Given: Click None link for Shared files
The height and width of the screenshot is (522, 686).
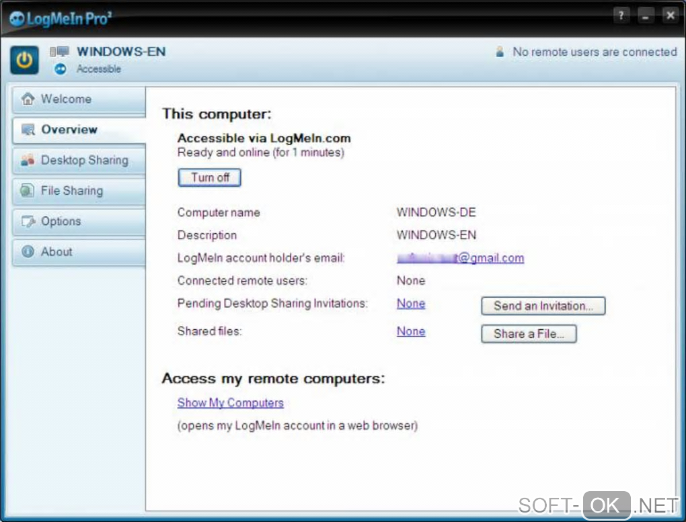Looking at the screenshot, I should click(411, 331).
